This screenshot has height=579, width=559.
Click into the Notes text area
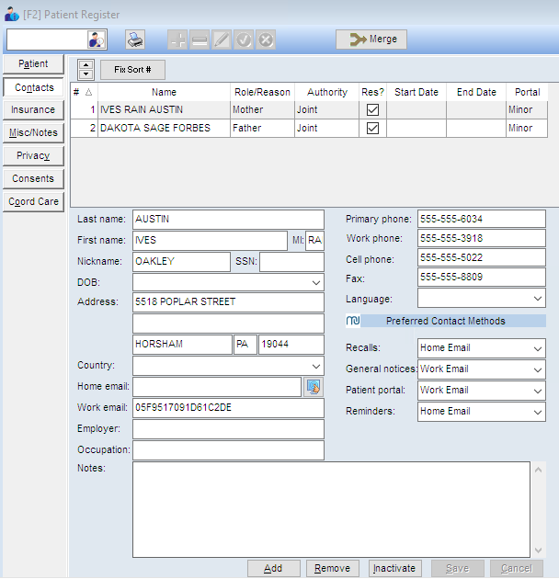pyautogui.click(x=331, y=508)
